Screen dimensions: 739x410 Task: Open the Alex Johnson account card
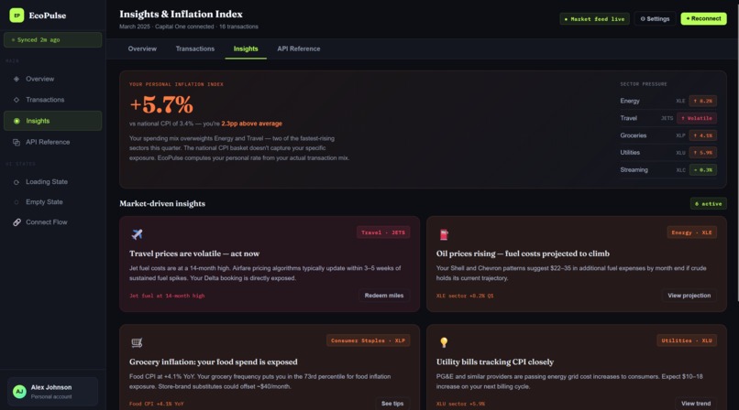(x=53, y=391)
